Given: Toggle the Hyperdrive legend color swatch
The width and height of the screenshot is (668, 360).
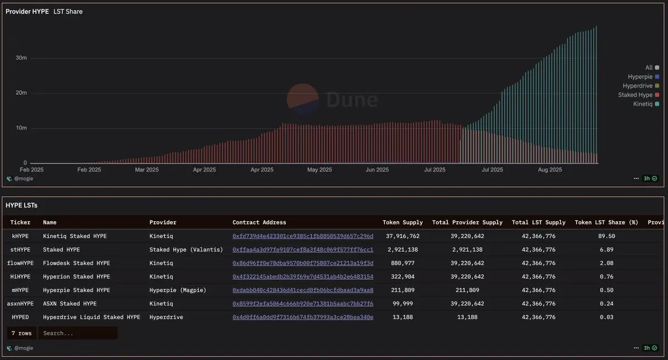Looking at the screenshot, I should [x=657, y=86].
